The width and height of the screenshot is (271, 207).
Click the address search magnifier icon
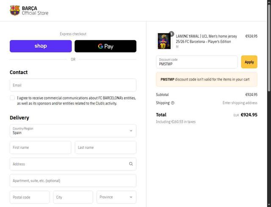131,164
